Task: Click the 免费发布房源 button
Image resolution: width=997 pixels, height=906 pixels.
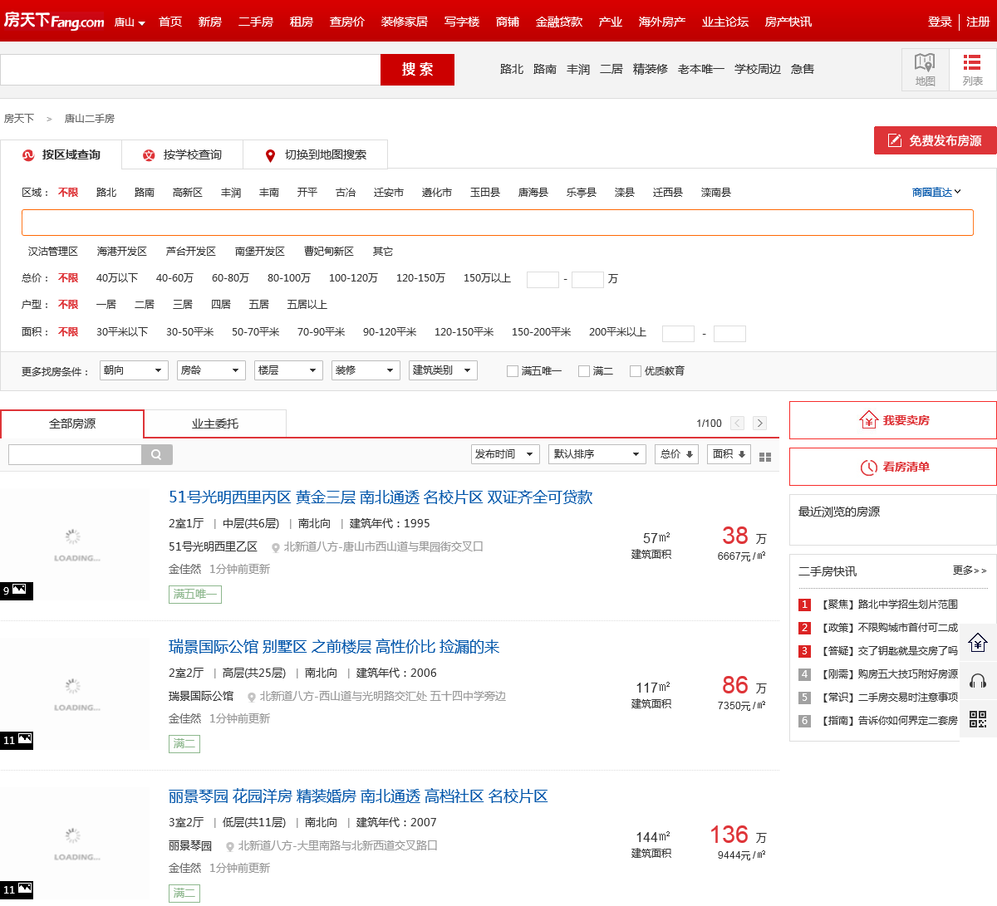Action: (x=935, y=140)
